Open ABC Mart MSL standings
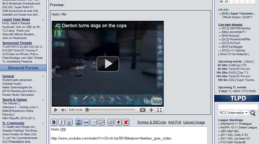The height and width of the screenshot is (144, 259). [230, 131]
